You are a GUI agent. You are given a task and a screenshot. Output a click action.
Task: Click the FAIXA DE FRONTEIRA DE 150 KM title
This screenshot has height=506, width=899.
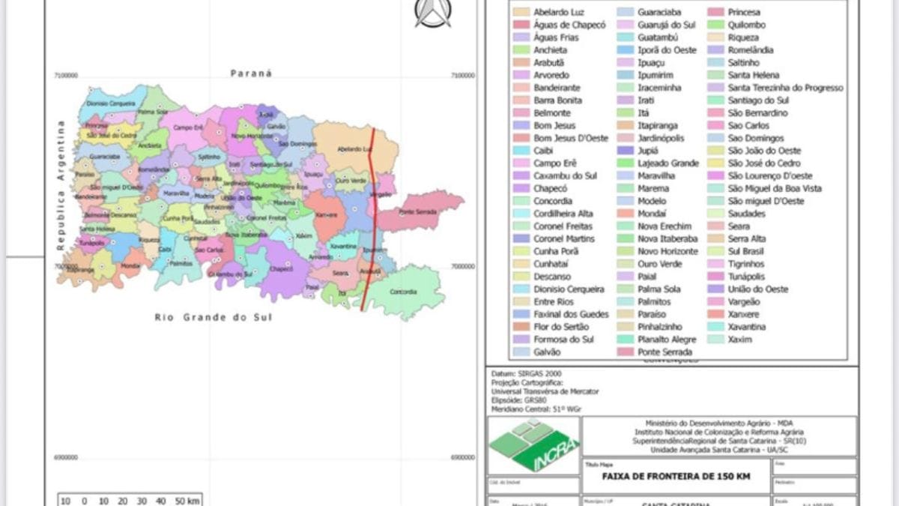(675, 475)
